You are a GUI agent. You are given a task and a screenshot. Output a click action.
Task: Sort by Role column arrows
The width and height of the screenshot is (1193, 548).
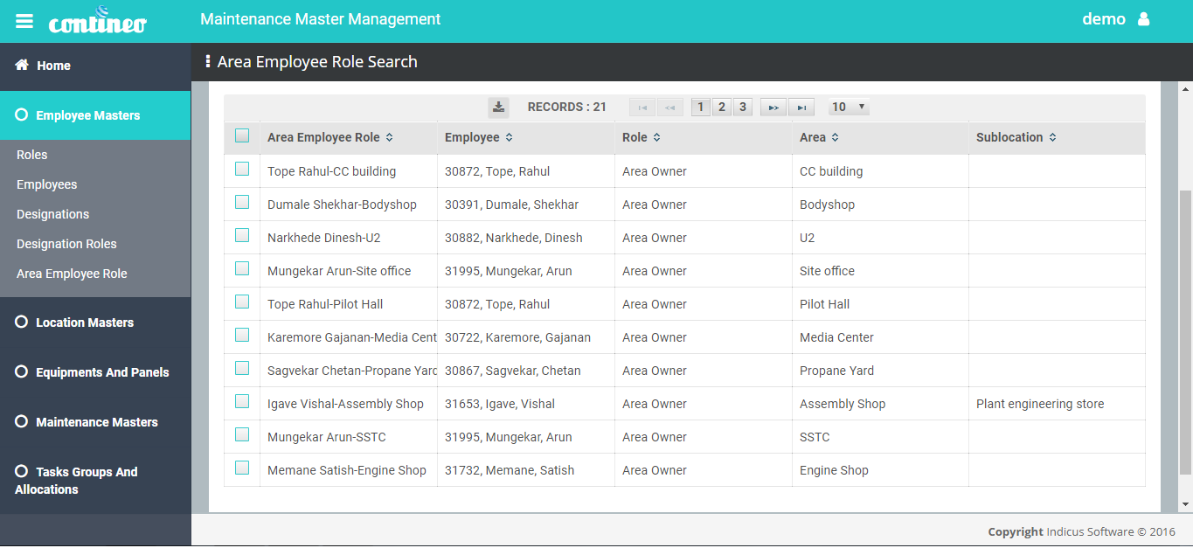656,137
